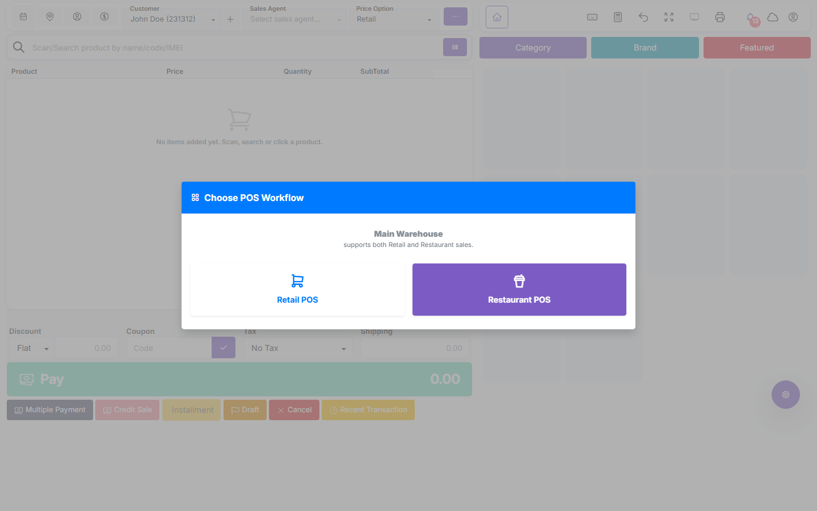Image resolution: width=817 pixels, height=511 pixels.
Task: Open Recent Transaction list
Action: click(x=368, y=410)
